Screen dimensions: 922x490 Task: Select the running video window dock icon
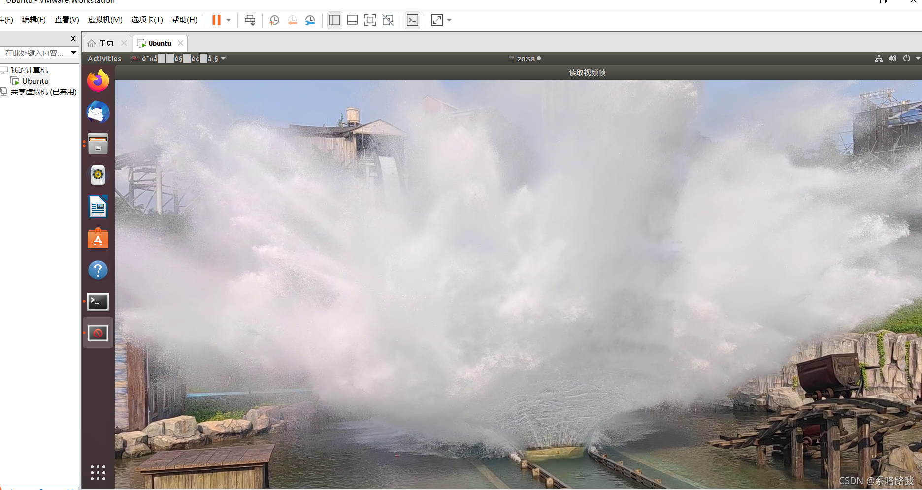(98, 333)
